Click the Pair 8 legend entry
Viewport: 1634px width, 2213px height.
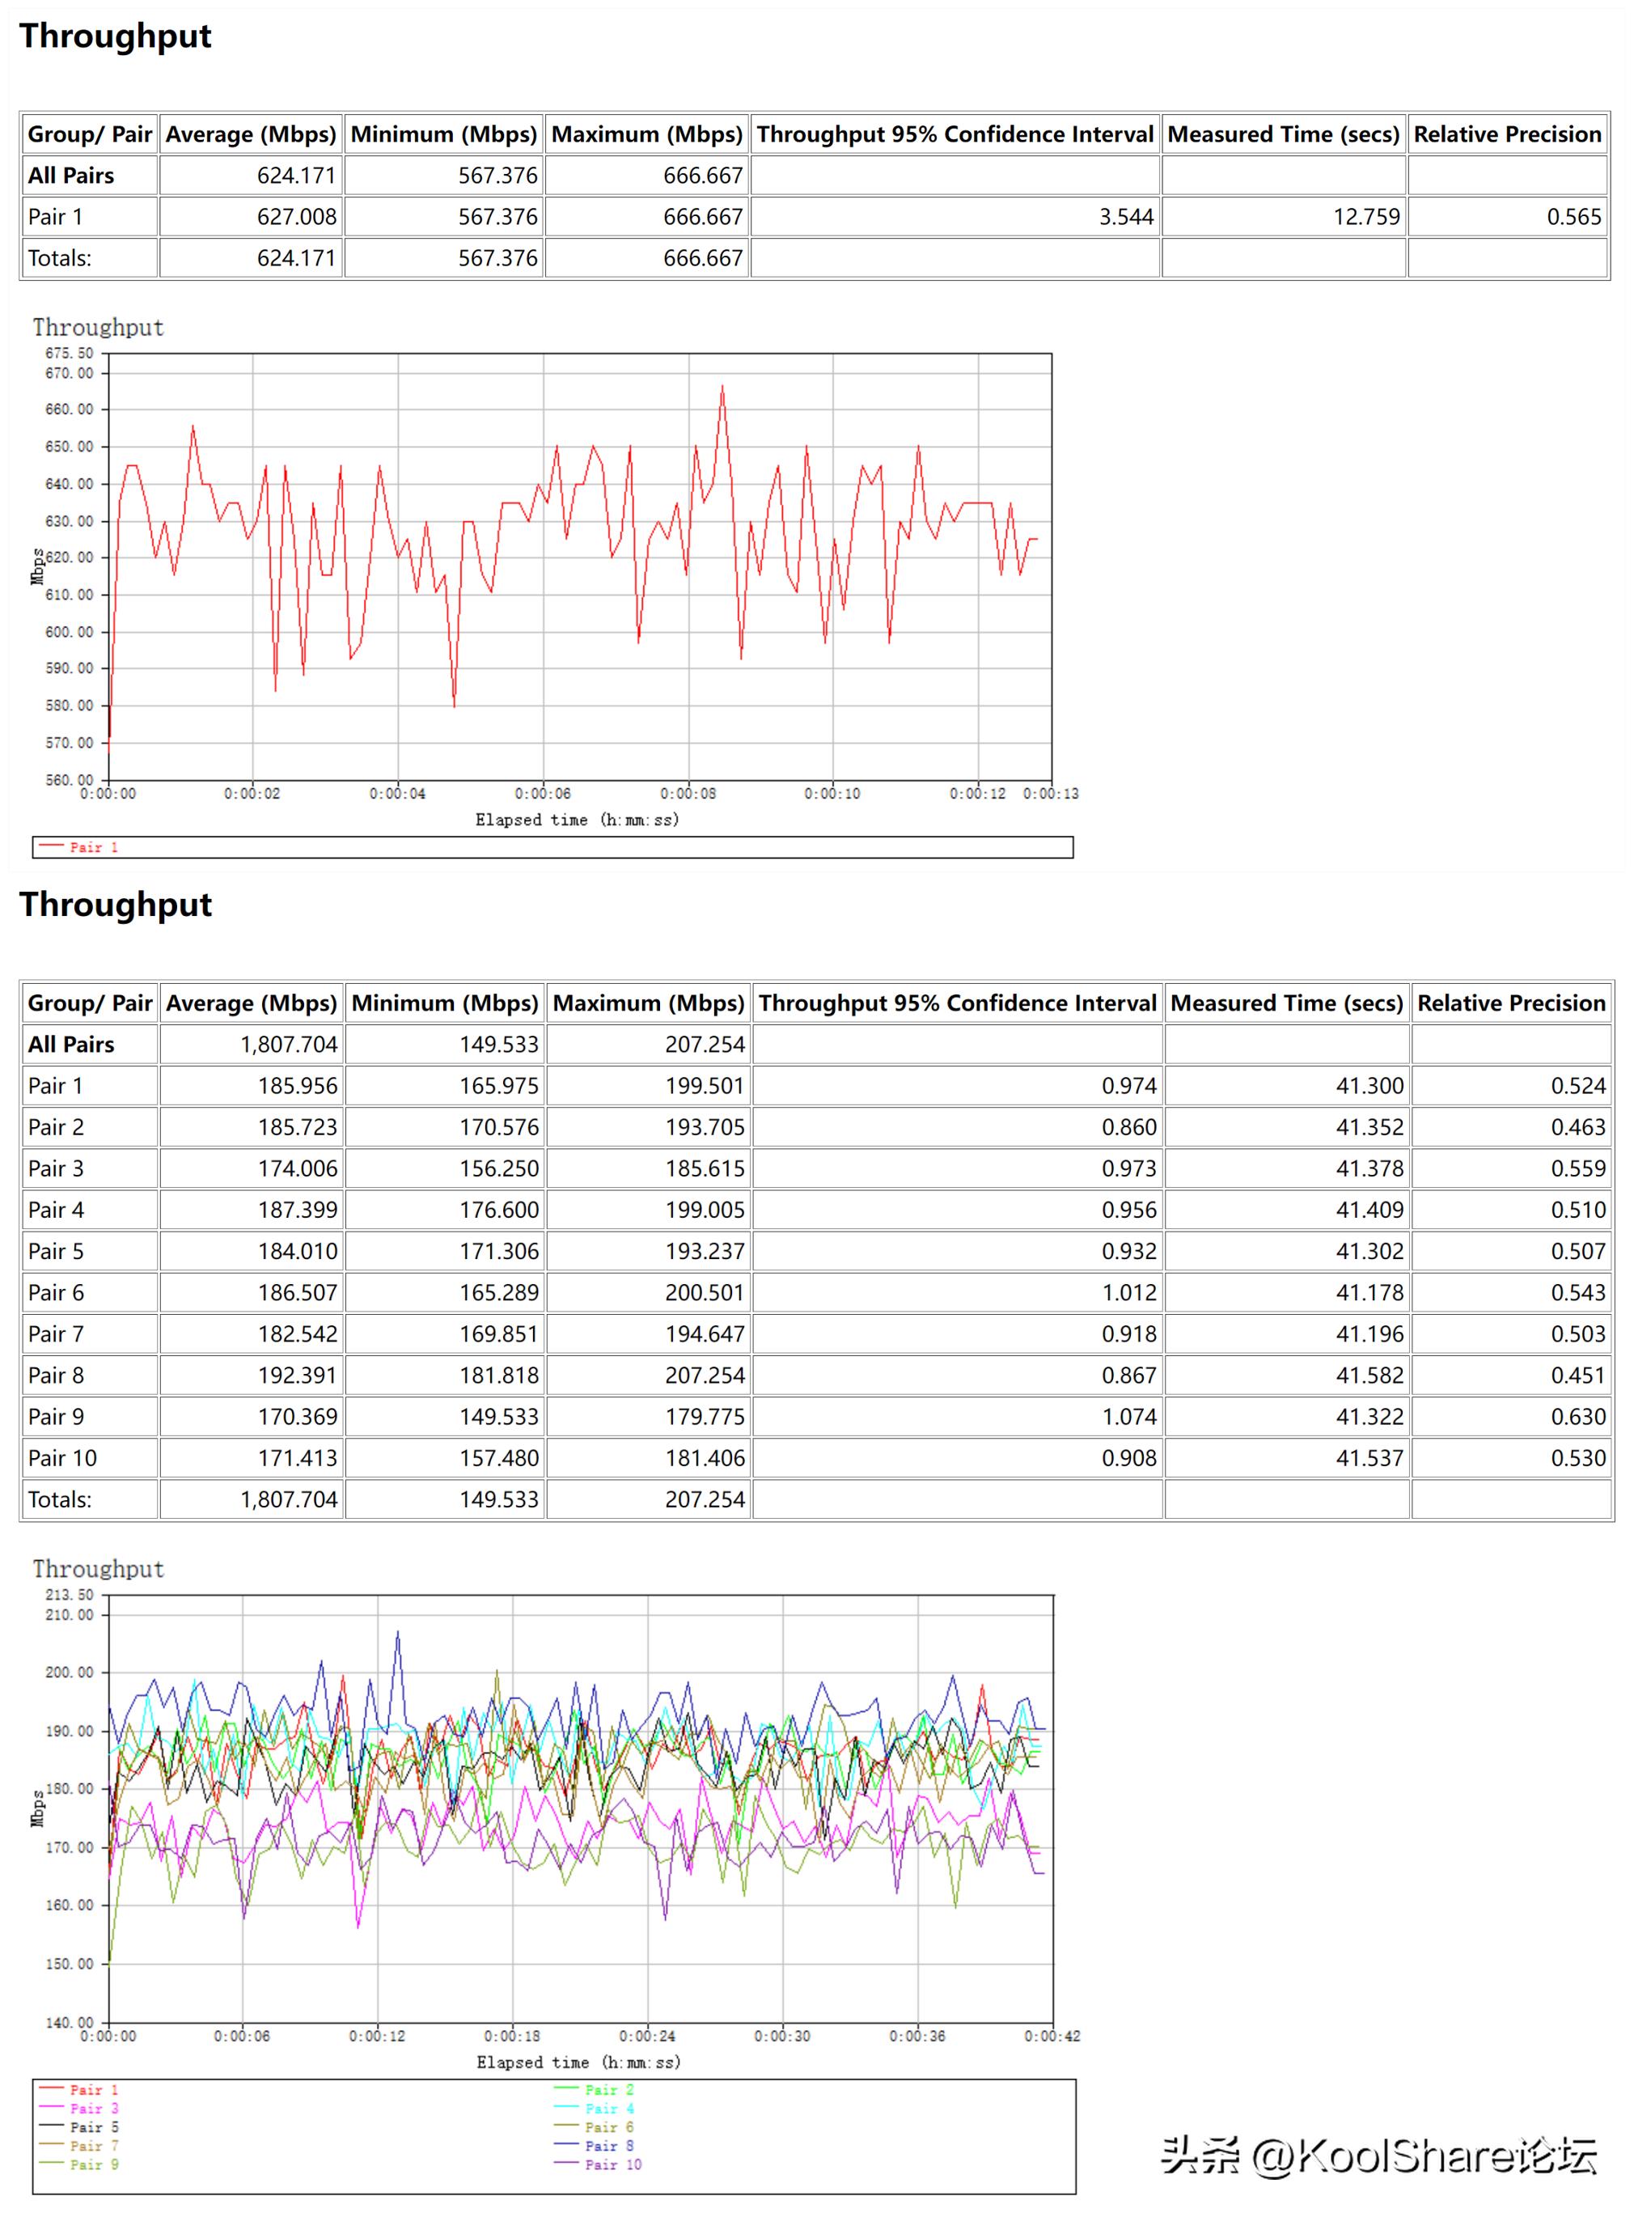608,2146
